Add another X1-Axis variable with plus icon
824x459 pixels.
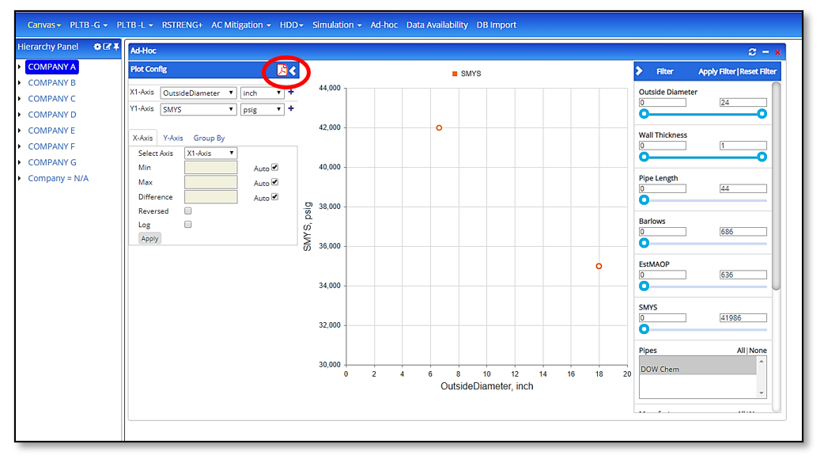click(x=289, y=93)
